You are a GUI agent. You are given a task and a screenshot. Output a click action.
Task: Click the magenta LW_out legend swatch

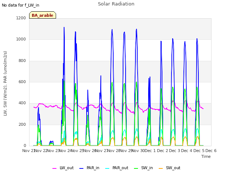click(54, 168)
